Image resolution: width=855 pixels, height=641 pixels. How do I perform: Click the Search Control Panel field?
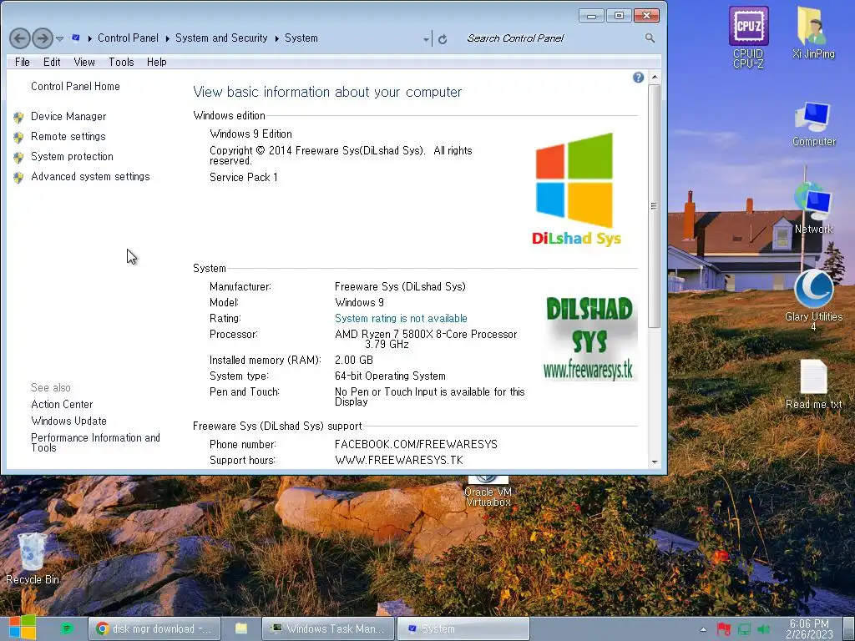pos(552,38)
